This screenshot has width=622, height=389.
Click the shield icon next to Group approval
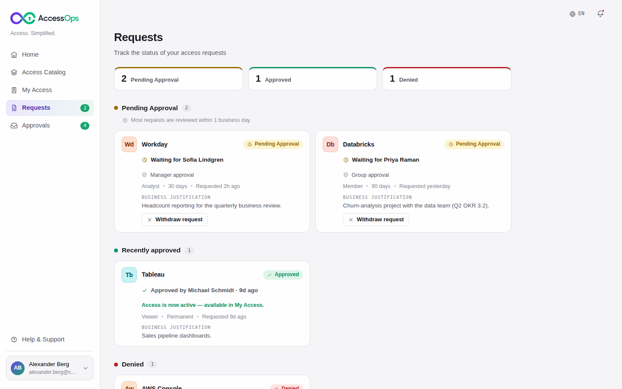(346, 175)
